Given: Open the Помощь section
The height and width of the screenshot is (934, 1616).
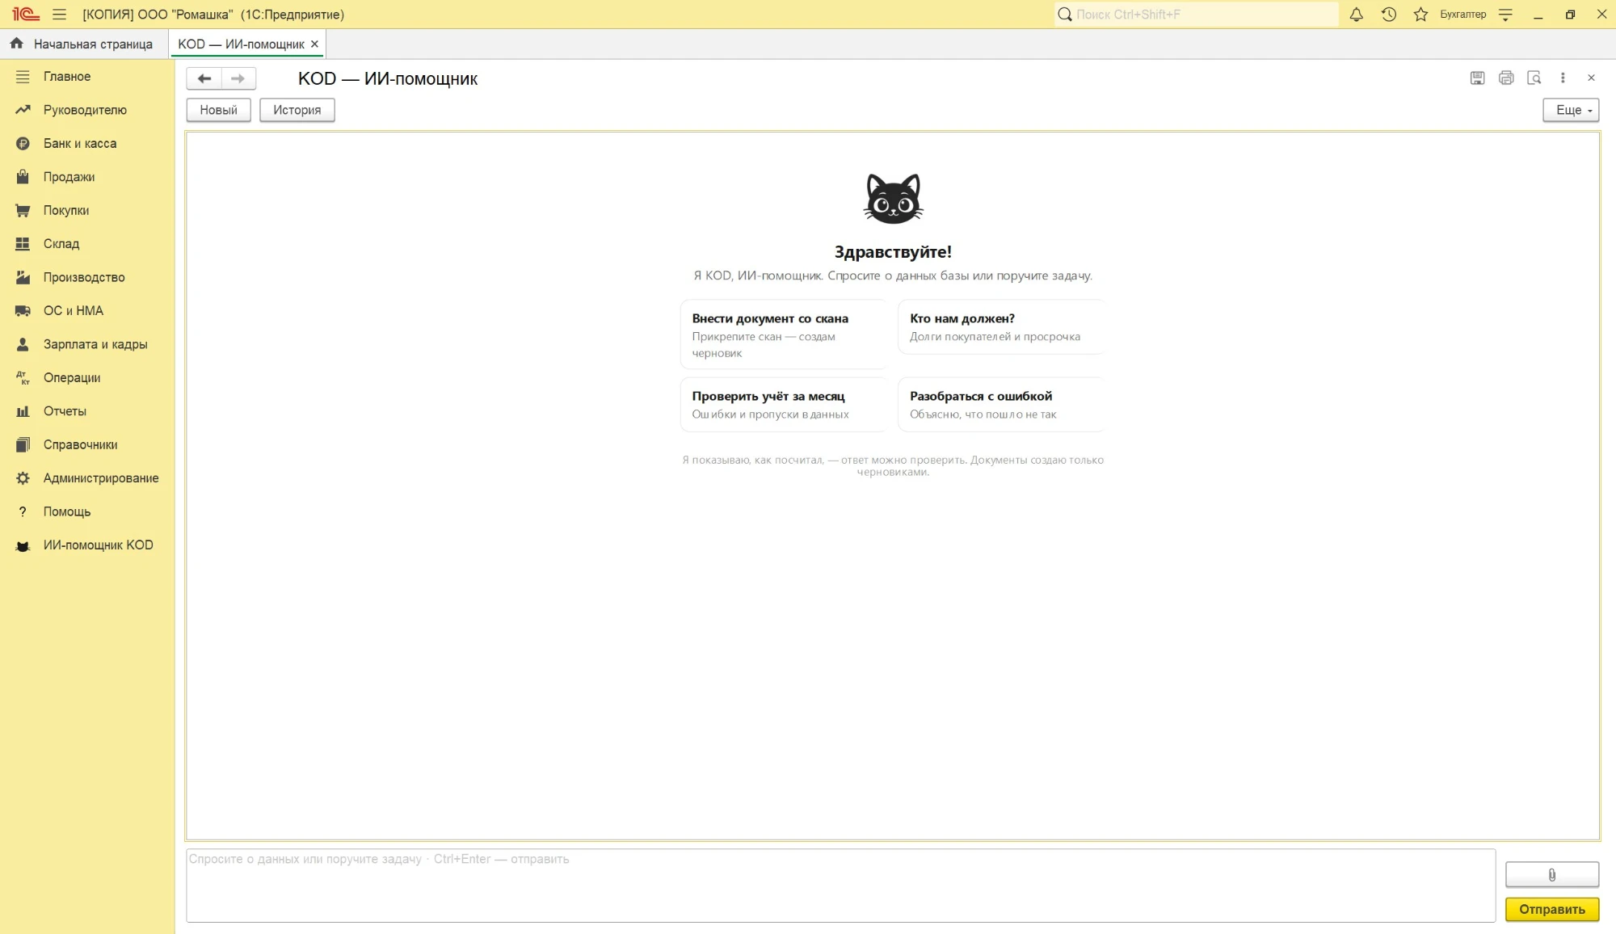Looking at the screenshot, I should click(87, 512).
